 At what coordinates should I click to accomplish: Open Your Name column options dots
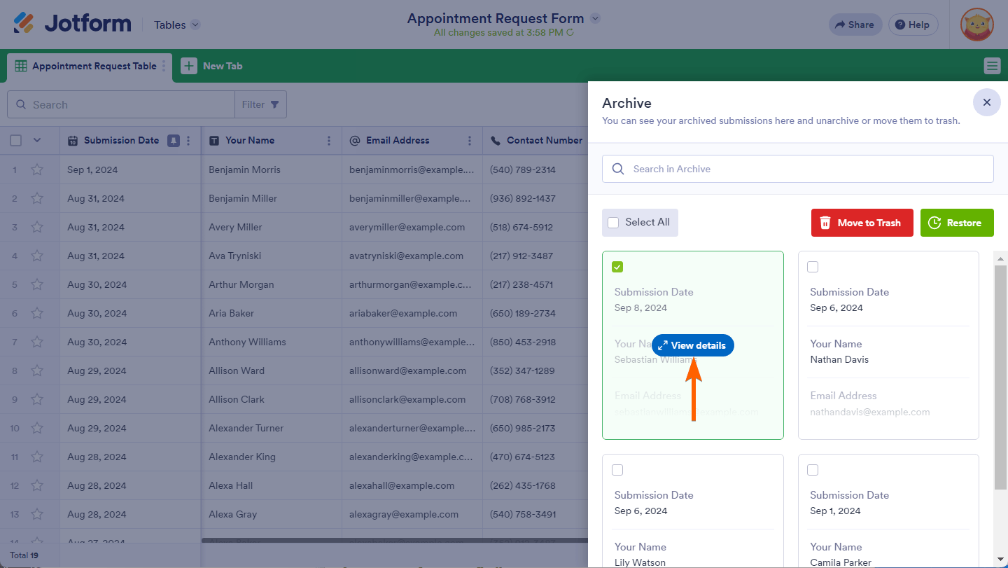(329, 140)
